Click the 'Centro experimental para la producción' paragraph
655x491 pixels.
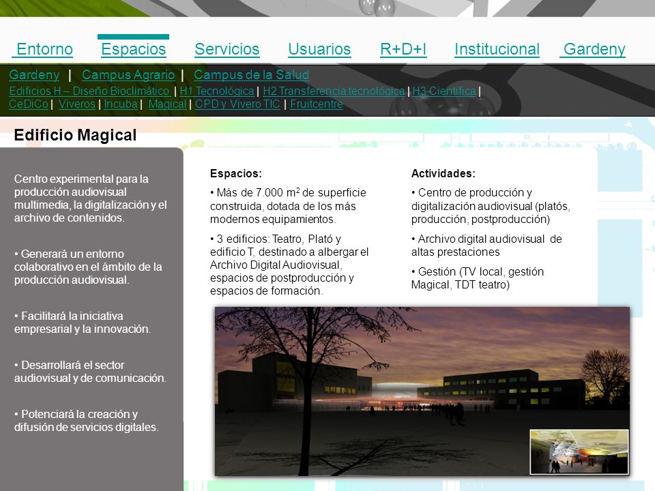91,198
